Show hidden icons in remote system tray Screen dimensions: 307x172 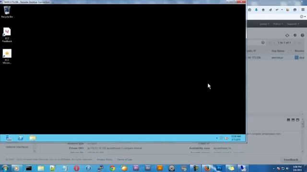coord(217,138)
